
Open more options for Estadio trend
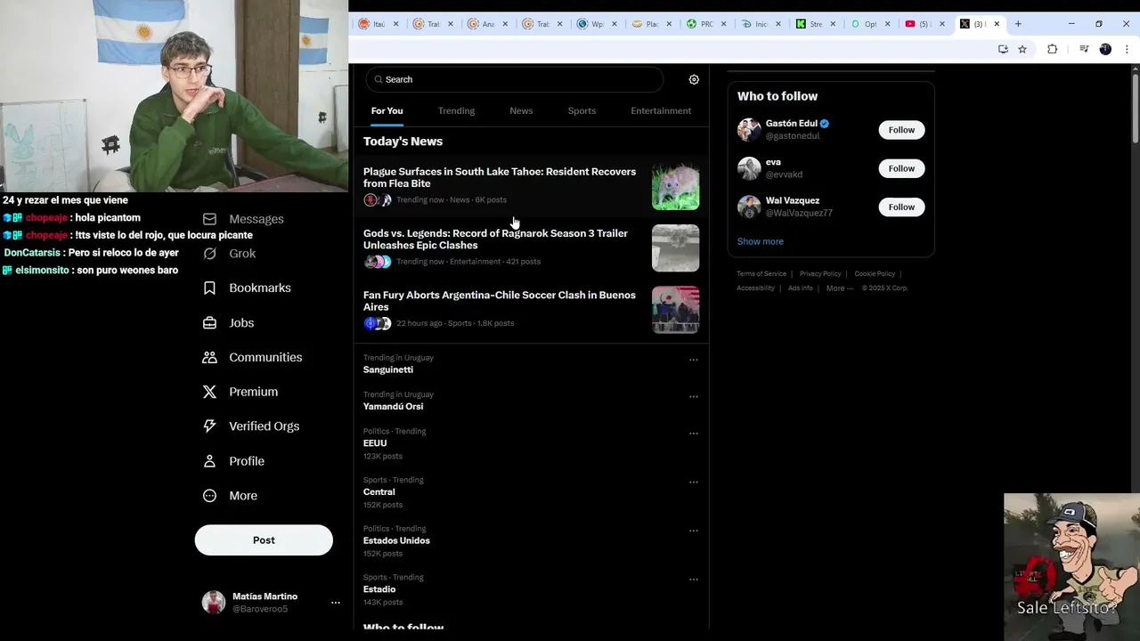click(693, 580)
